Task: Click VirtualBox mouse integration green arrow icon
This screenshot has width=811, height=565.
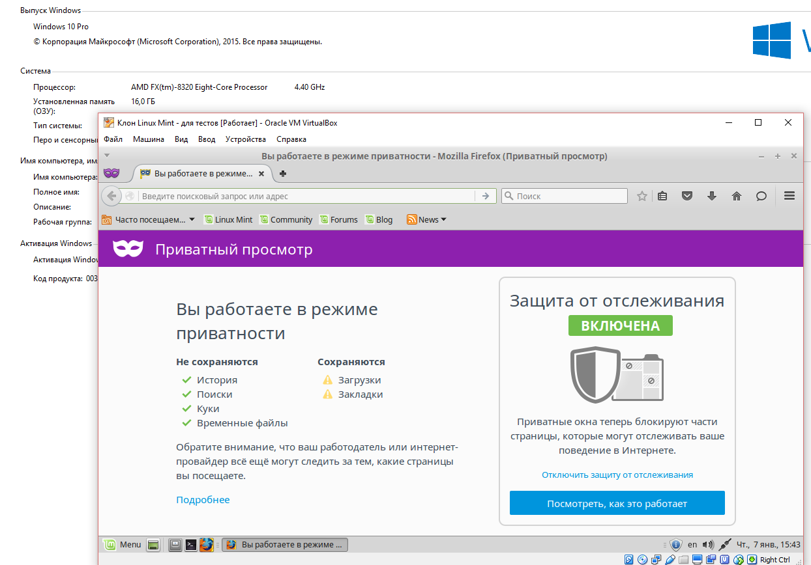Action: (752, 560)
